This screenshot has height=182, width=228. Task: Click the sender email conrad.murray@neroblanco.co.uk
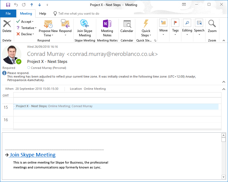(x=112, y=54)
